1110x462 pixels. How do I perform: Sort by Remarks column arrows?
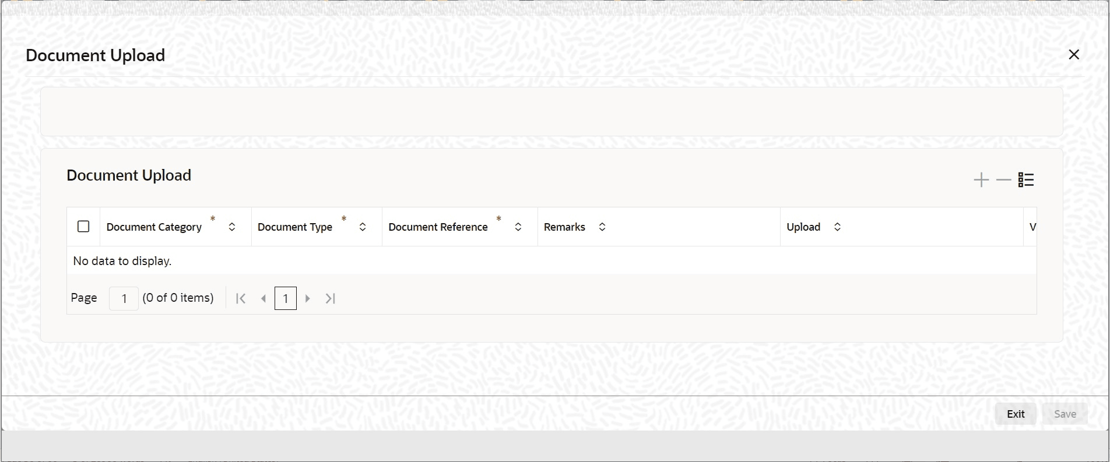coord(602,227)
